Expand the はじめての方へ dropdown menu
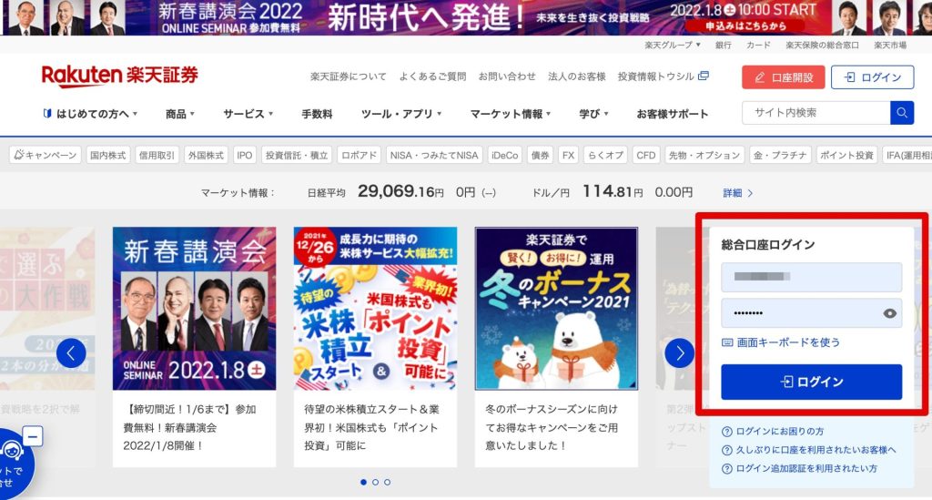Image resolution: width=932 pixels, height=500 pixels. pos(90,114)
